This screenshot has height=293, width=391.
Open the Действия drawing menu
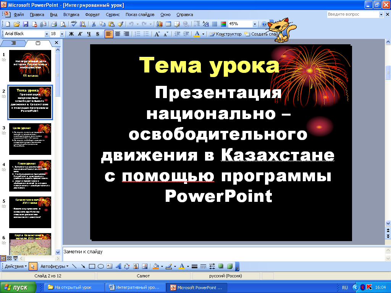[x=15, y=266]
